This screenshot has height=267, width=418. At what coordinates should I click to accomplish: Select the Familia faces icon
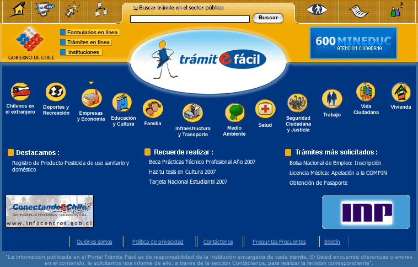(x=153, y=109)
